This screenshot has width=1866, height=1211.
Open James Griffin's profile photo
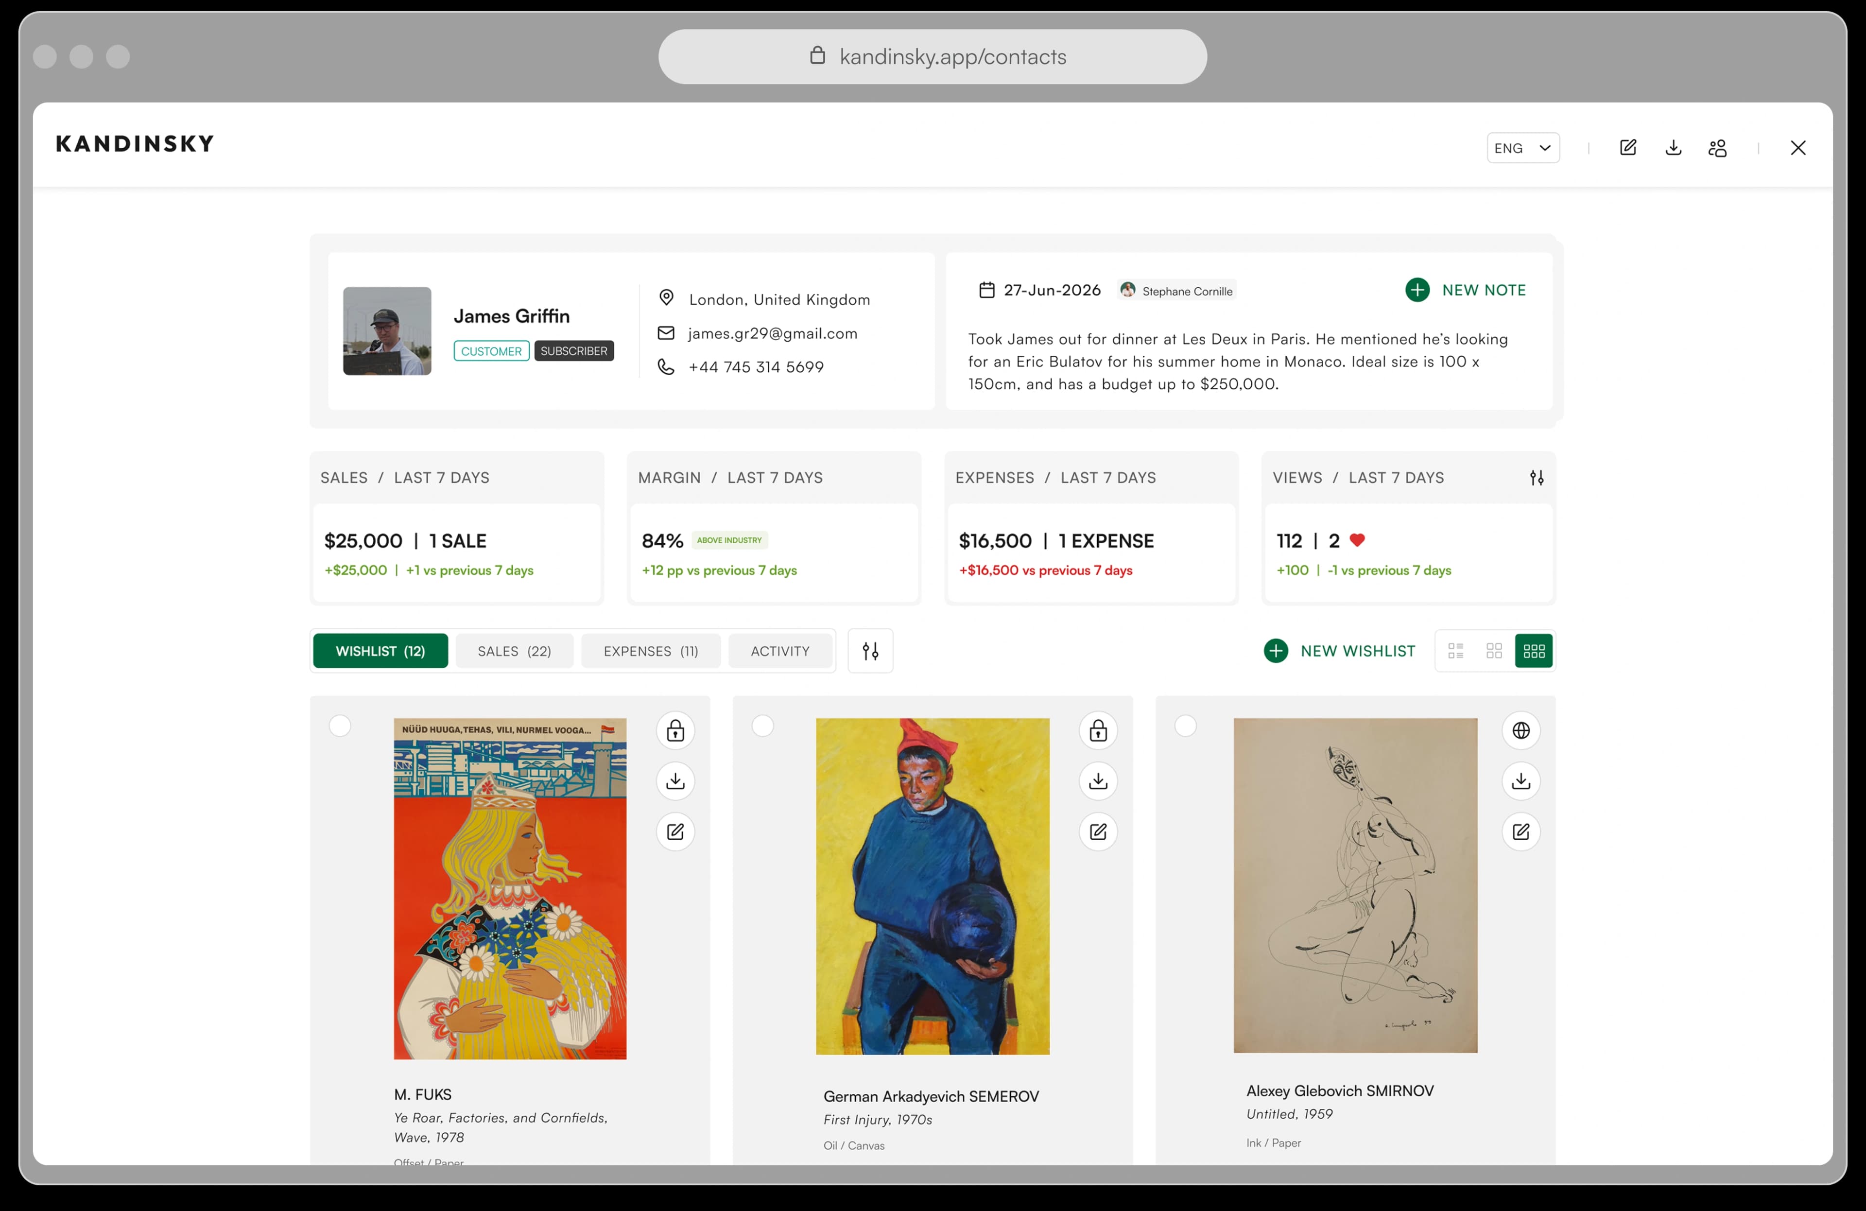point(386,331)
